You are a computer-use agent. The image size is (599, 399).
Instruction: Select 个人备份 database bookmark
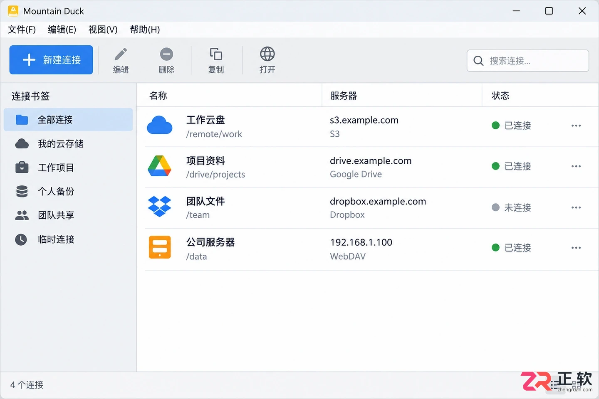[x=68, y=191]
